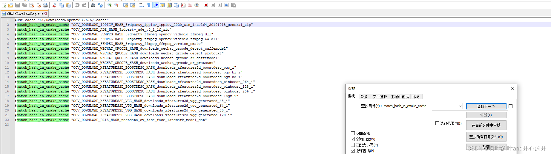Uncheck the 全词匹配(W) checkbox
Screen dimensions: 551x154
(353, 139)
